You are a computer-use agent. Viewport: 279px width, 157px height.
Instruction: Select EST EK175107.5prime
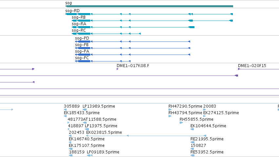pos(87,146)
